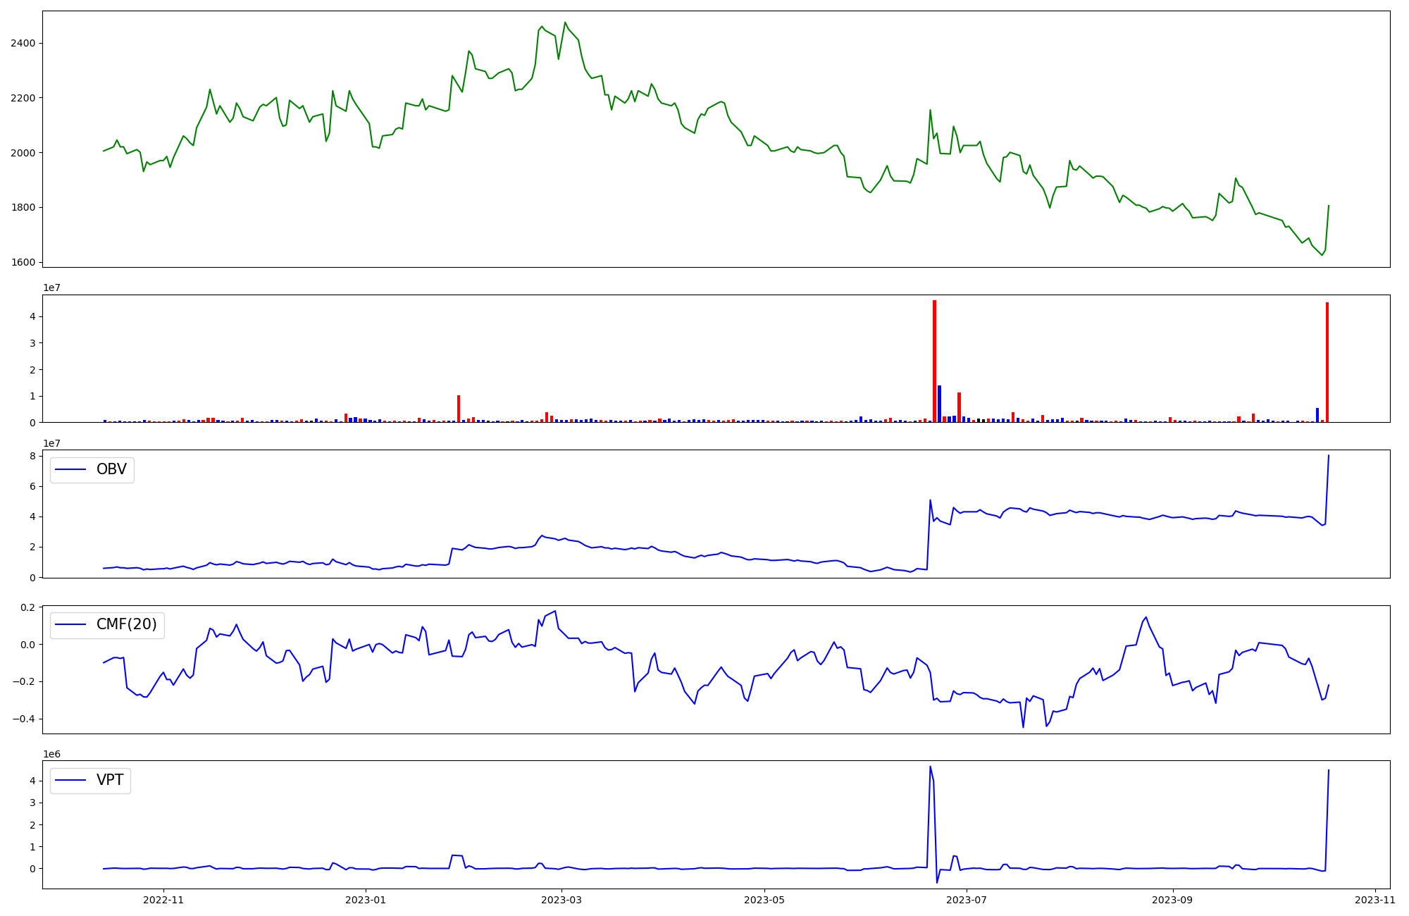
Task: Click the VPT legend label
Action: click(110, 780)
